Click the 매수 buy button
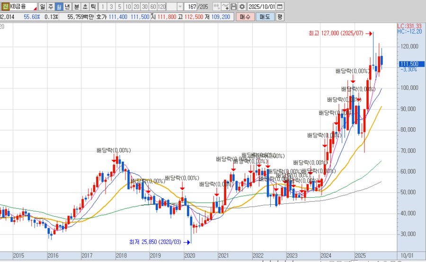Image resolution: width=426 pixels, height=262 pixels. pyautogui.click(x=245, y=17)
